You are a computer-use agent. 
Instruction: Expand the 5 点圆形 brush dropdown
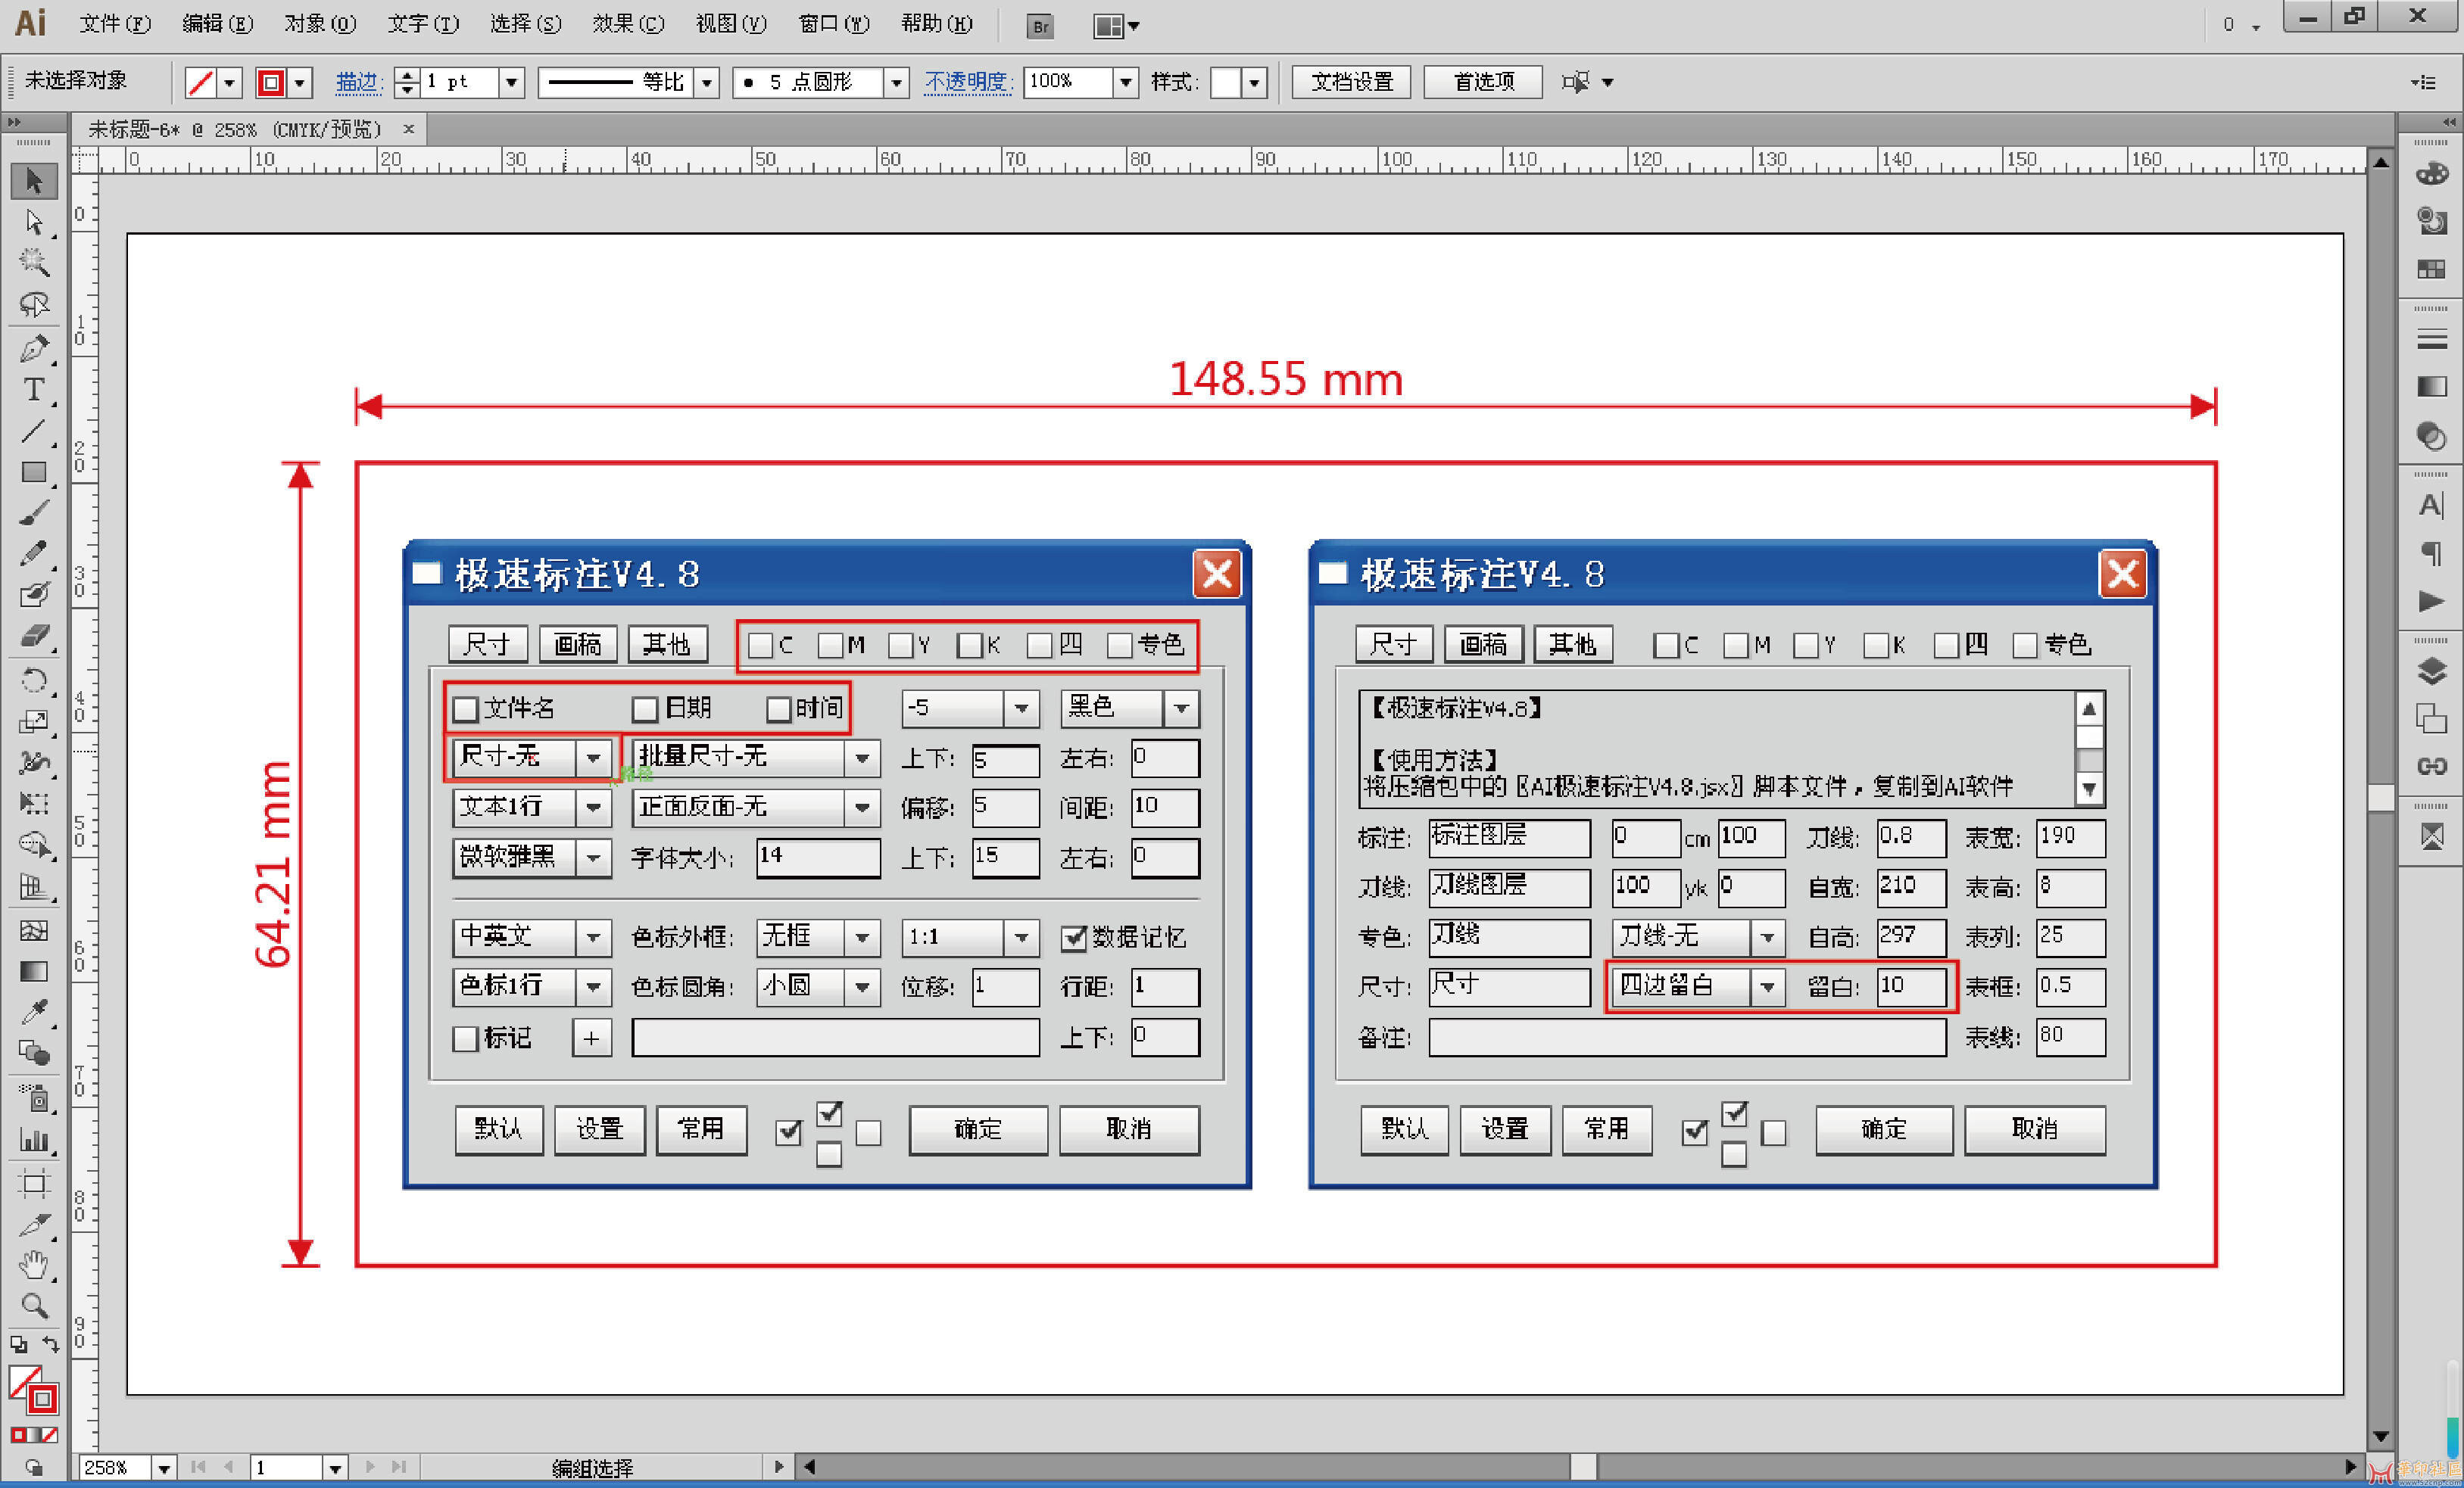(x=897, y=82)
